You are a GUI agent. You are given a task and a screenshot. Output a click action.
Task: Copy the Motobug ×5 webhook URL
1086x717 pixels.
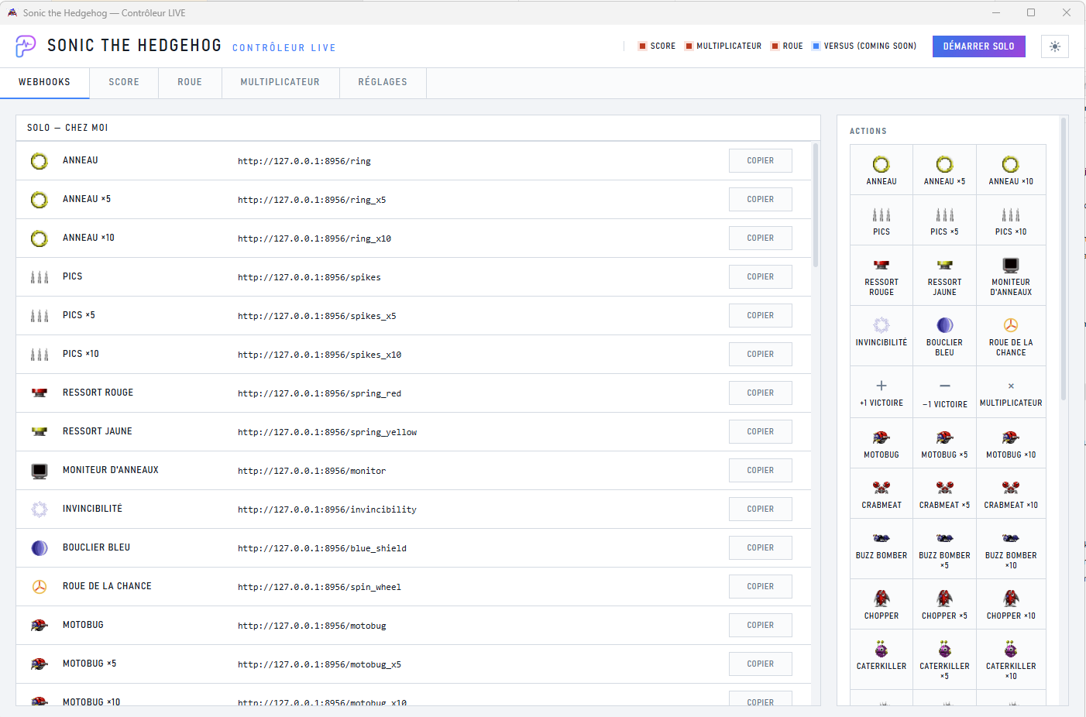click(x=761, y=664)
